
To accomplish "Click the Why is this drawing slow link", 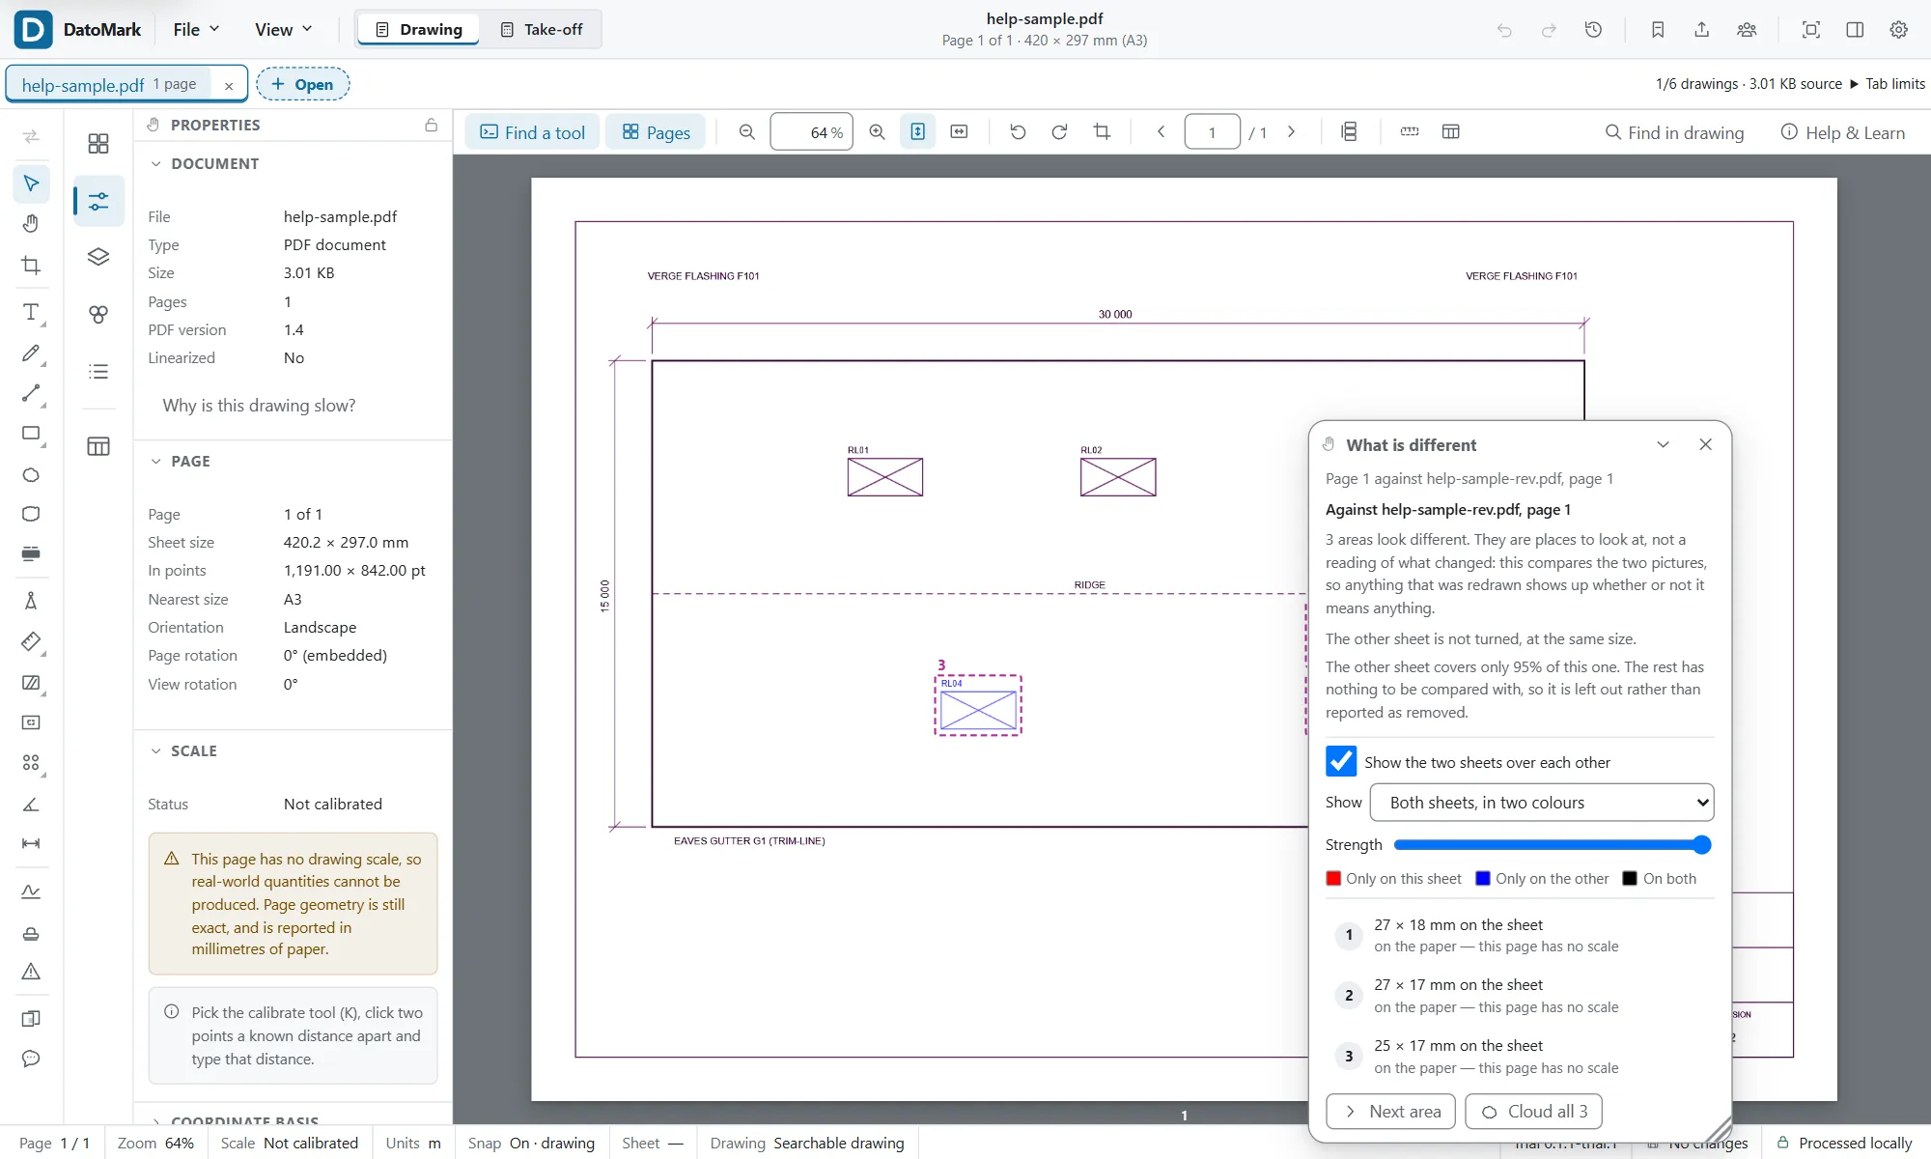I will (259, 406).
